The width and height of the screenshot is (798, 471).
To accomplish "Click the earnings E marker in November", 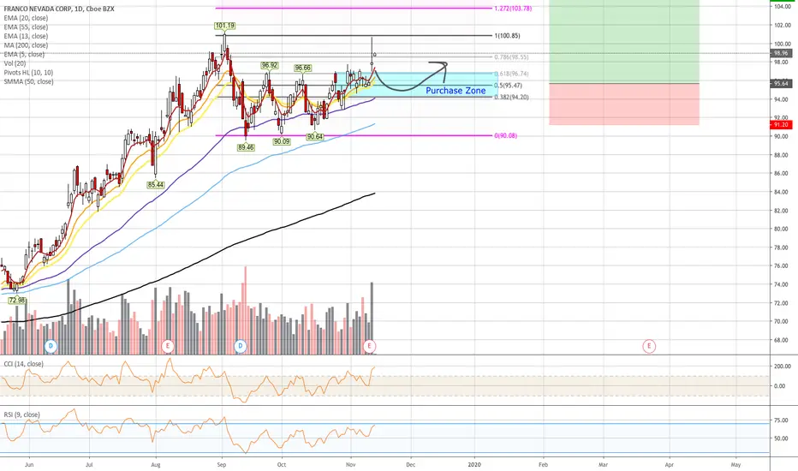I will [370, 346].
